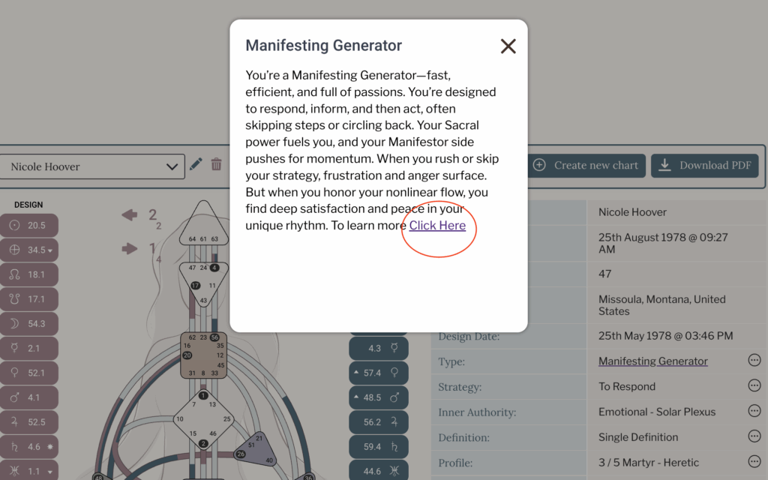Click the Design Earth 34.5 pill
Image resolution: width=768 pixels, height=480 pixels.
28,250
